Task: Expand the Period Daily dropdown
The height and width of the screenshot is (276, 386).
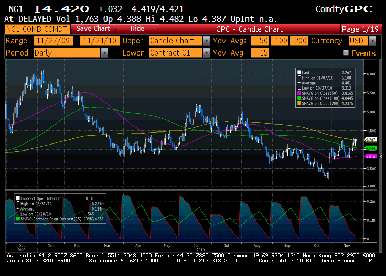Action: [104, 52]
